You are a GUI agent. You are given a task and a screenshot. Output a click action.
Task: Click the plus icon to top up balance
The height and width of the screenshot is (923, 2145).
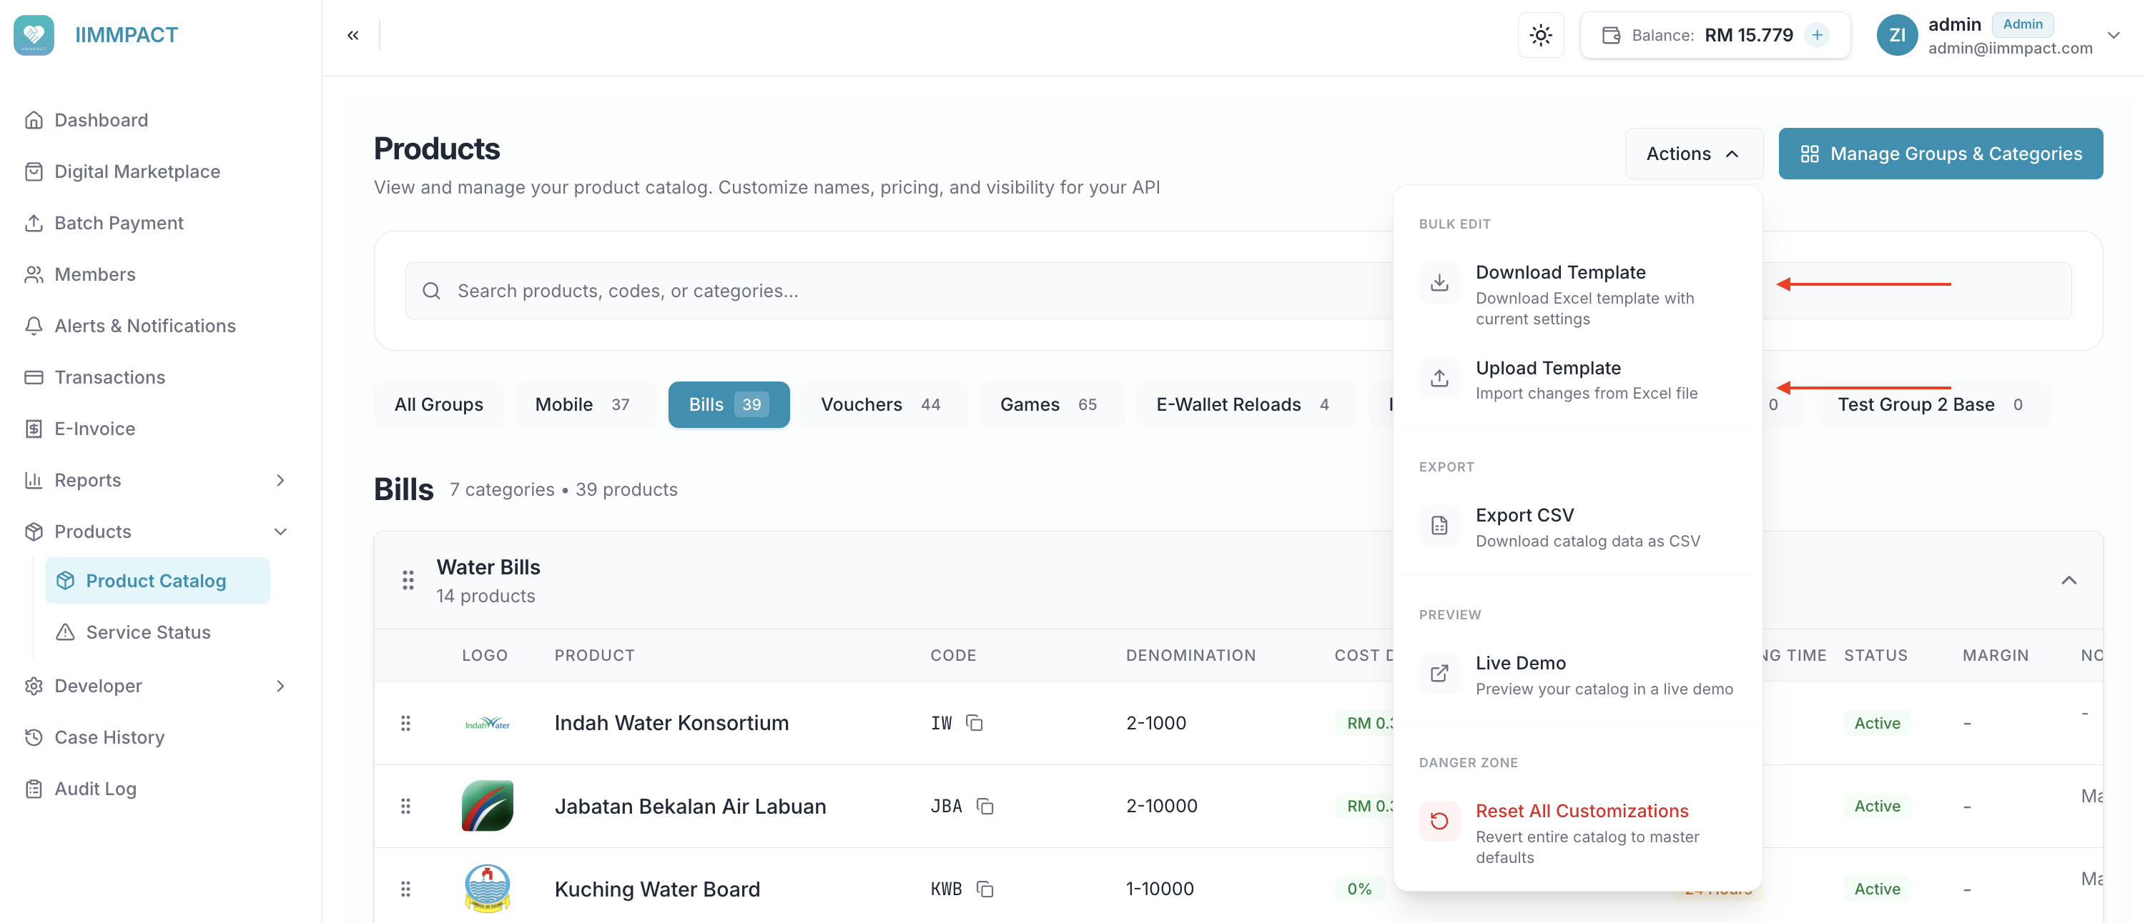click(x=1817, y=35)
